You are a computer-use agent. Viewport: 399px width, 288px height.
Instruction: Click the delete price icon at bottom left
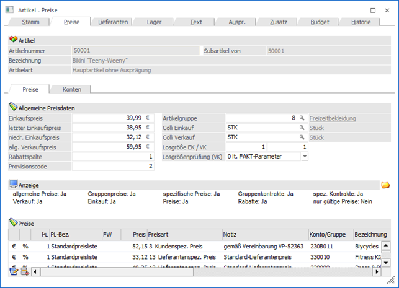(25, 271)
